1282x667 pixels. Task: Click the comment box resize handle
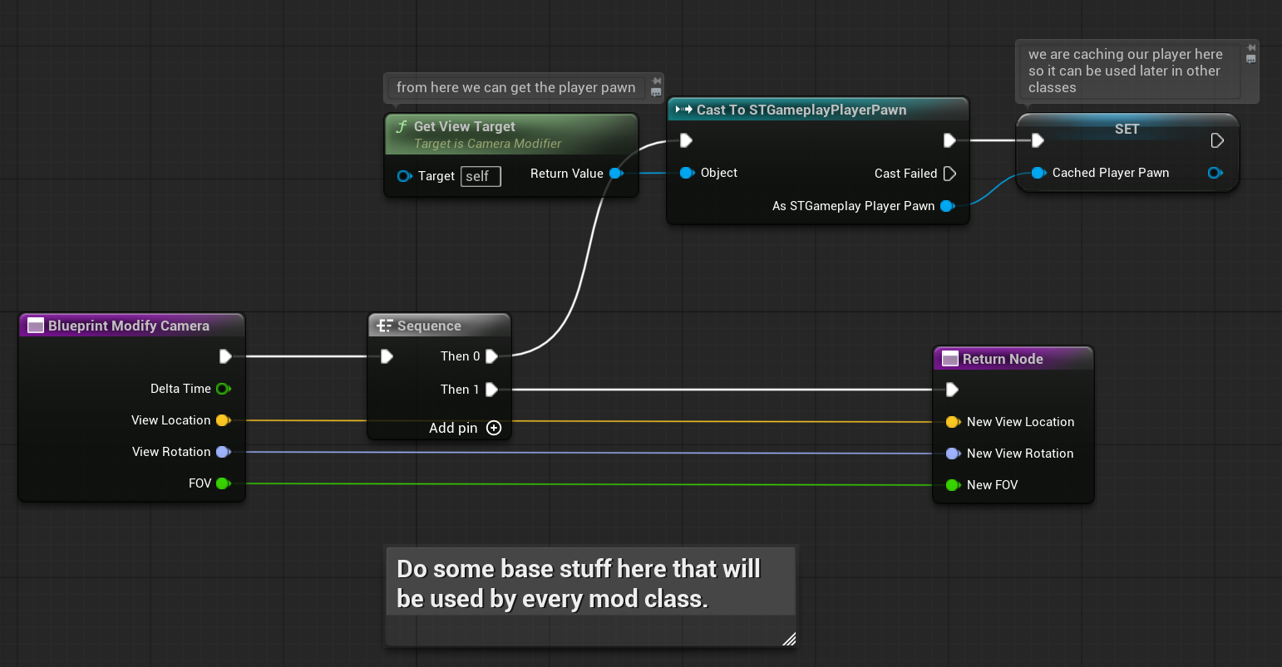(789, 639)
